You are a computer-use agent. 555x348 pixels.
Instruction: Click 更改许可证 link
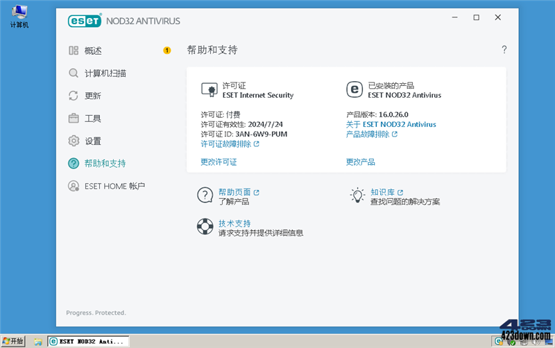coord(219,162)
